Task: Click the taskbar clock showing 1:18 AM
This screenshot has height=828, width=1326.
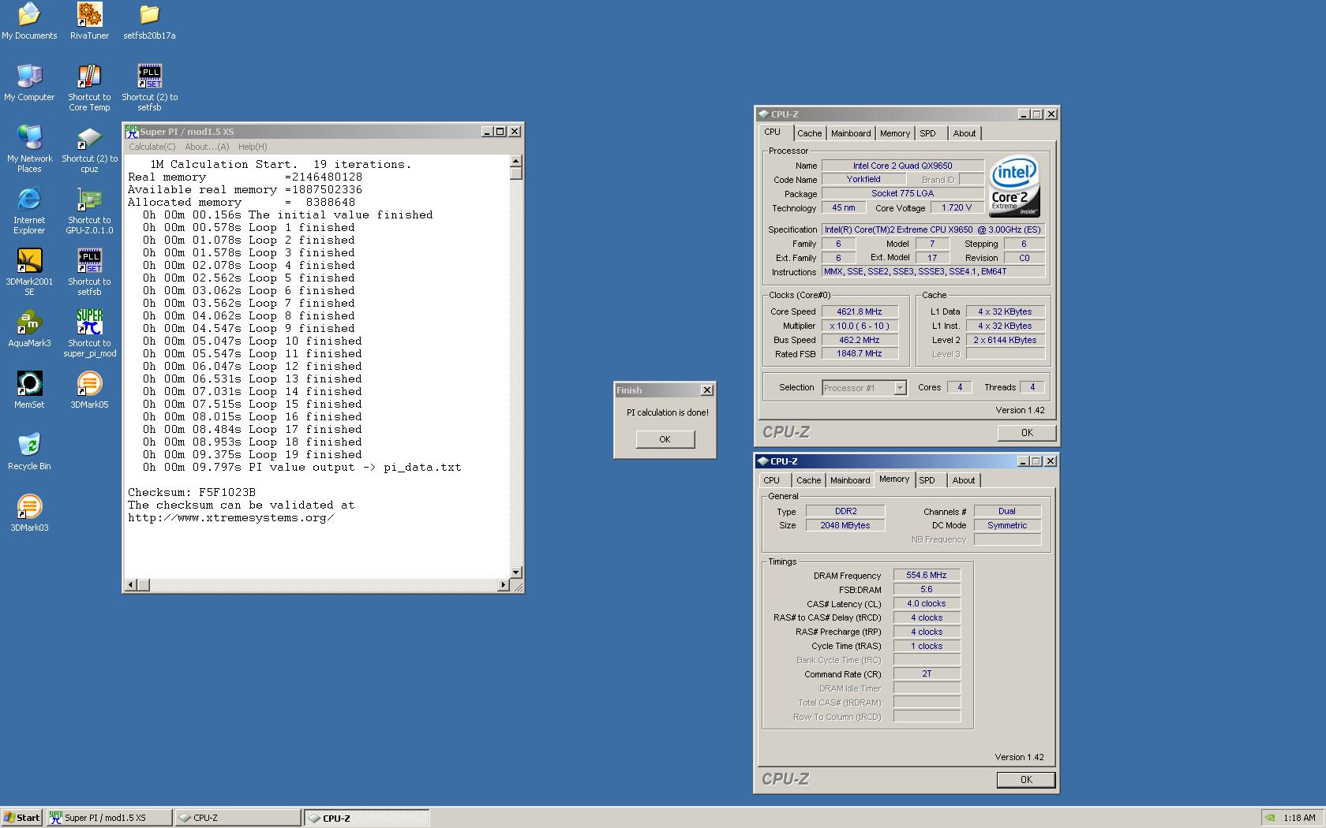Action: click(x=1299, y=818)
